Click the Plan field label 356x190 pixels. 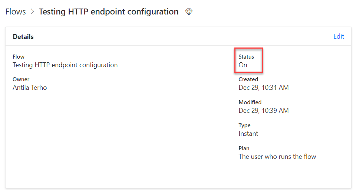(244, 148)
